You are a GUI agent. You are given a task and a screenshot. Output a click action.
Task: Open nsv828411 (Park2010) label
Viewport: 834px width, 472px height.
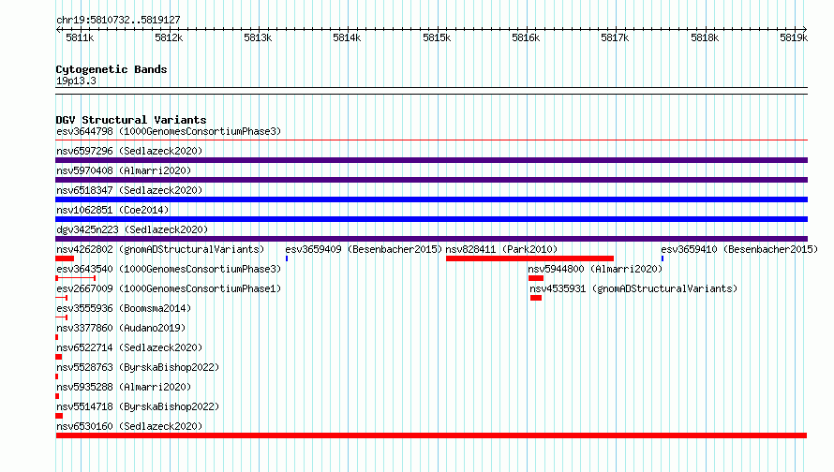pos(501,249)
